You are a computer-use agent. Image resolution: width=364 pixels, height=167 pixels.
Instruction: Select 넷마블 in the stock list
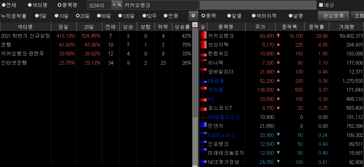(x=216, y=90)
